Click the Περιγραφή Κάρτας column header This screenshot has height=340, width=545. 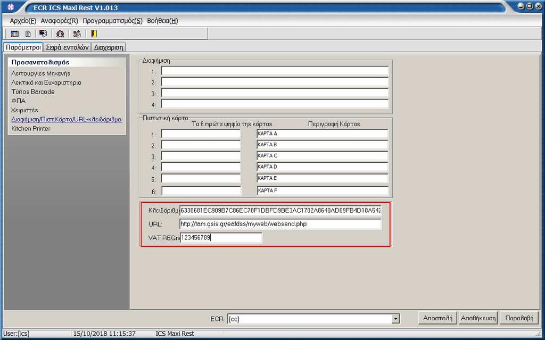334,124
